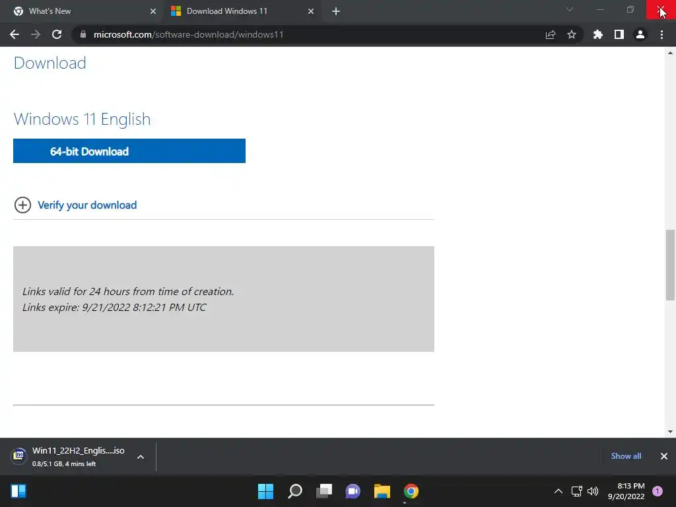Switch to the What's New tab
Viewport: 676px width, 507px height.
tap(82, 12)
